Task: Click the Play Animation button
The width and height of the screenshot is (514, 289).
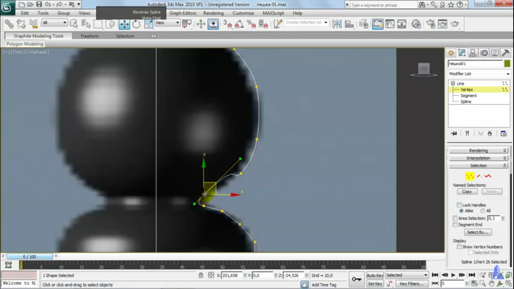Action: pyautogui.click(x=453, y=275)
